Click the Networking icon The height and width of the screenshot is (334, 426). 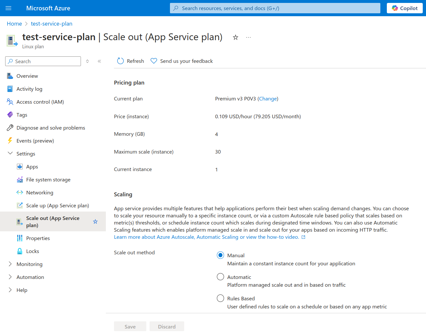(20, 192)
